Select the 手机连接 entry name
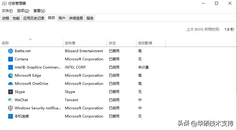Image resolution: width=237 pixels, height=130 pixels. click(22, 116)
